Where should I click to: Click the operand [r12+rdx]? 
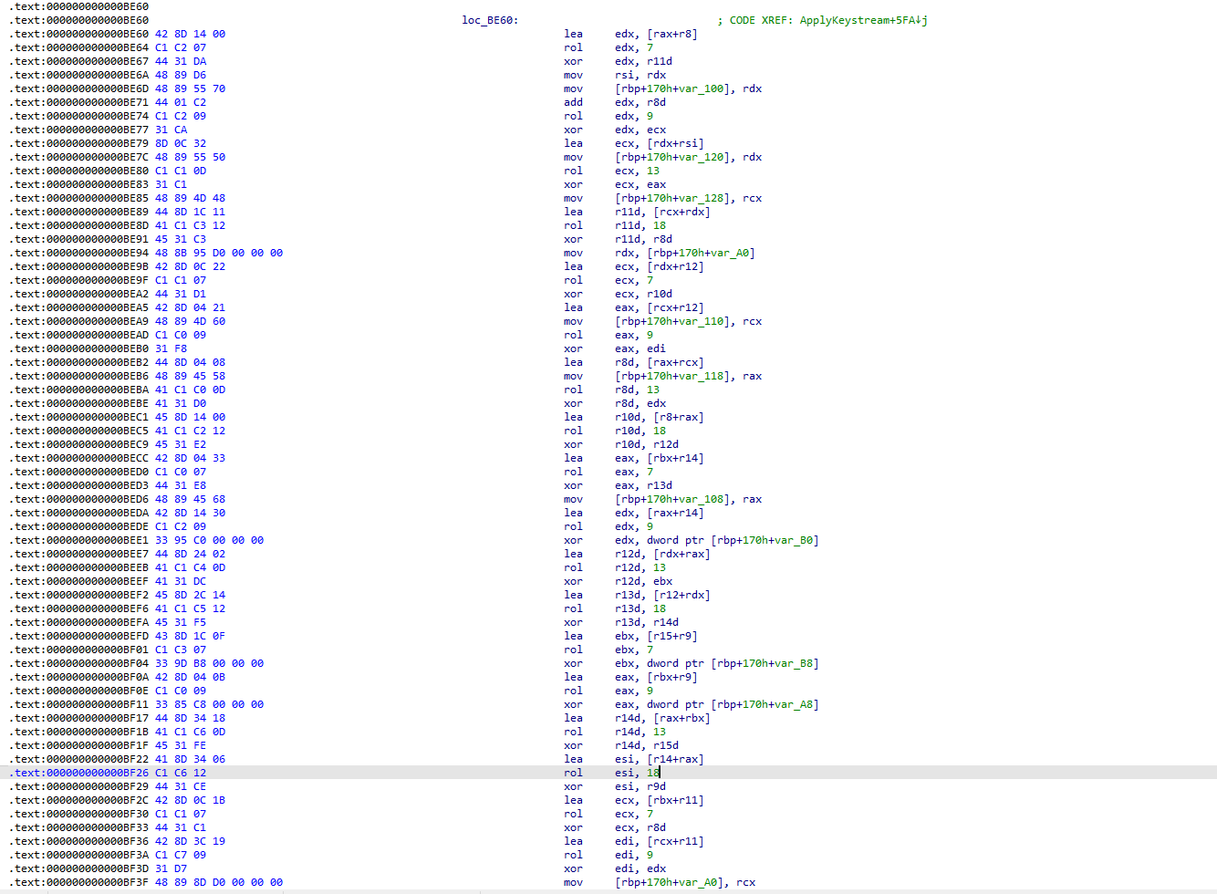point(681,595)
